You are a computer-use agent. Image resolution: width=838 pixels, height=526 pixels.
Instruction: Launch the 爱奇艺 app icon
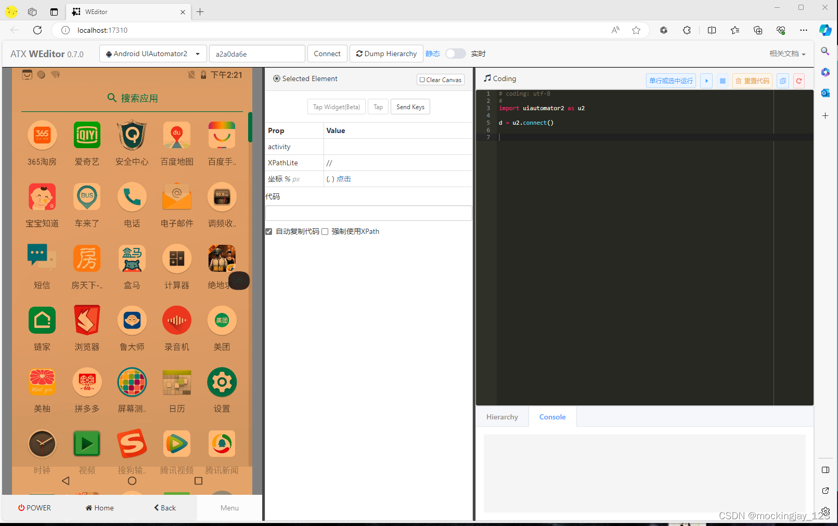click(87, 135)
